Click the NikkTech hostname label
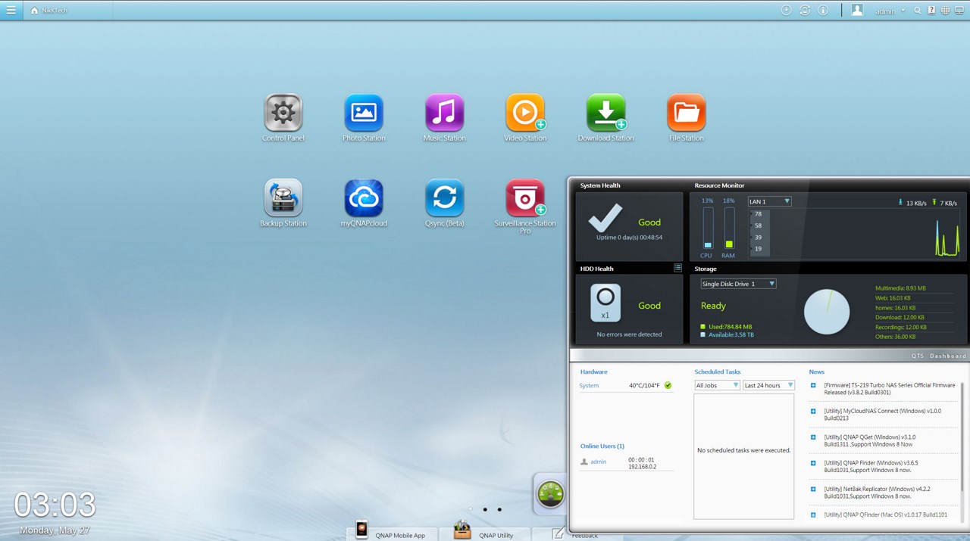Image resolution: width=970 pixels, height=541 pixels. (55, 11)
